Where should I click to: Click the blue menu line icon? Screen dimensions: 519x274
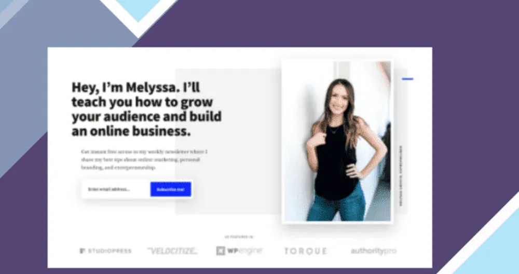(407, 79)
